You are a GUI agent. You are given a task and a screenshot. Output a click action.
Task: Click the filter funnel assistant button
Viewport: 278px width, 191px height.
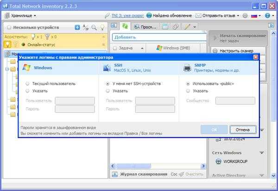click(x=16, y=44)
